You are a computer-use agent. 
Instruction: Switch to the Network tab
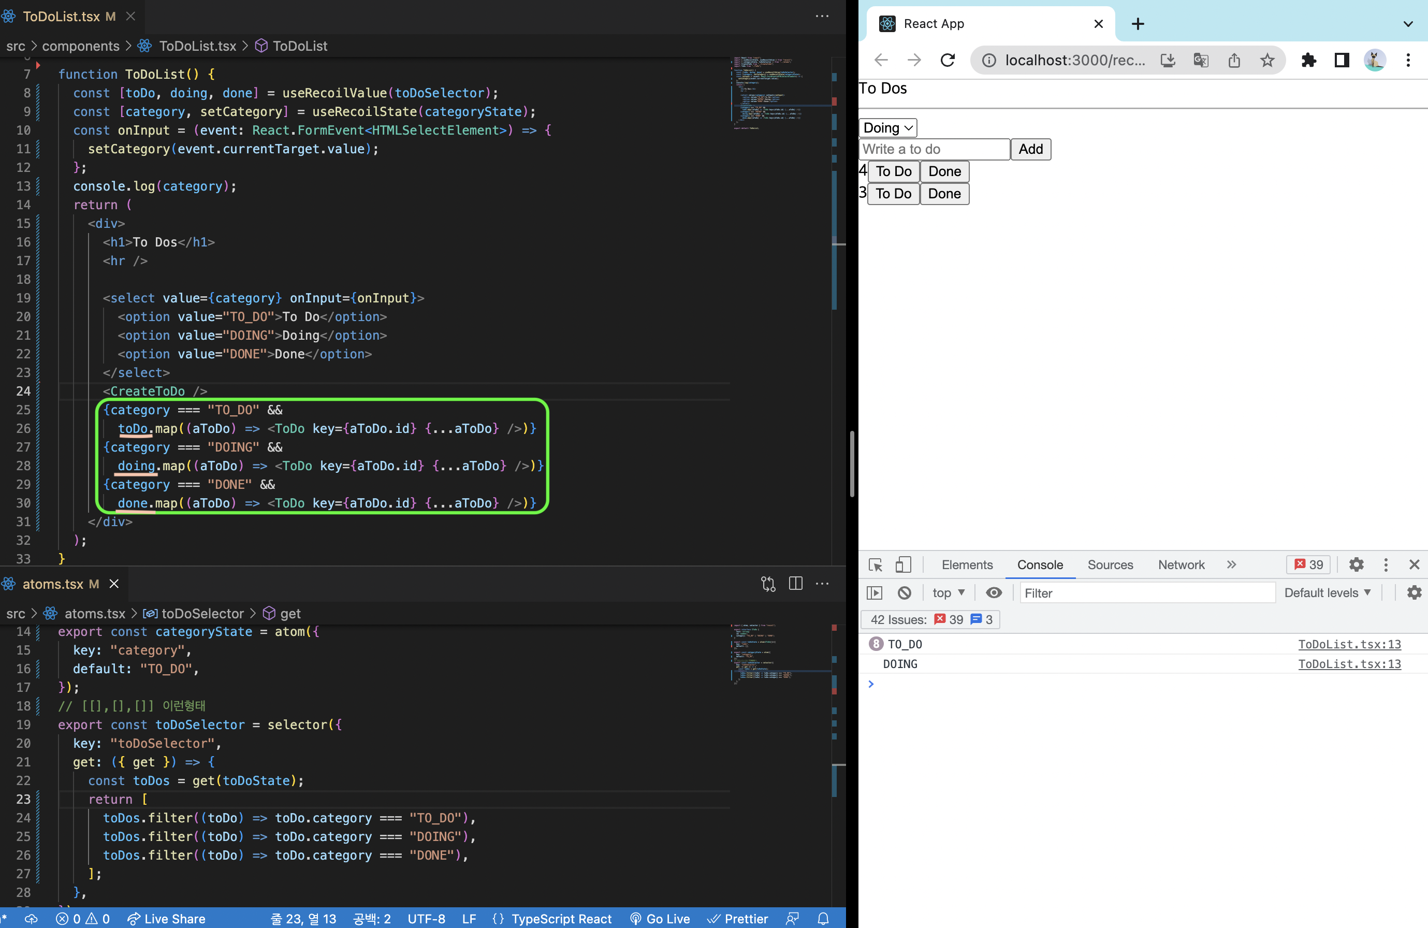(1181, 565)
